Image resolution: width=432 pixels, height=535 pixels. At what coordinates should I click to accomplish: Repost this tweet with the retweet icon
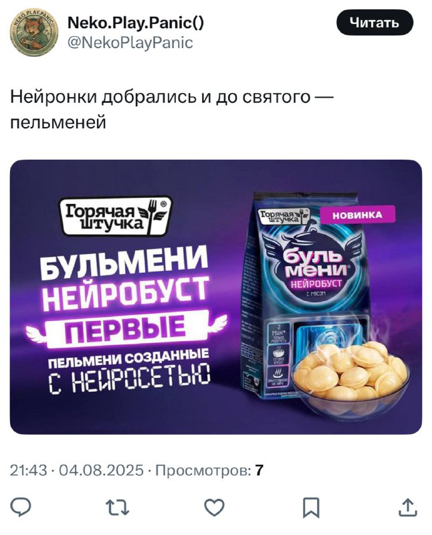117,508
